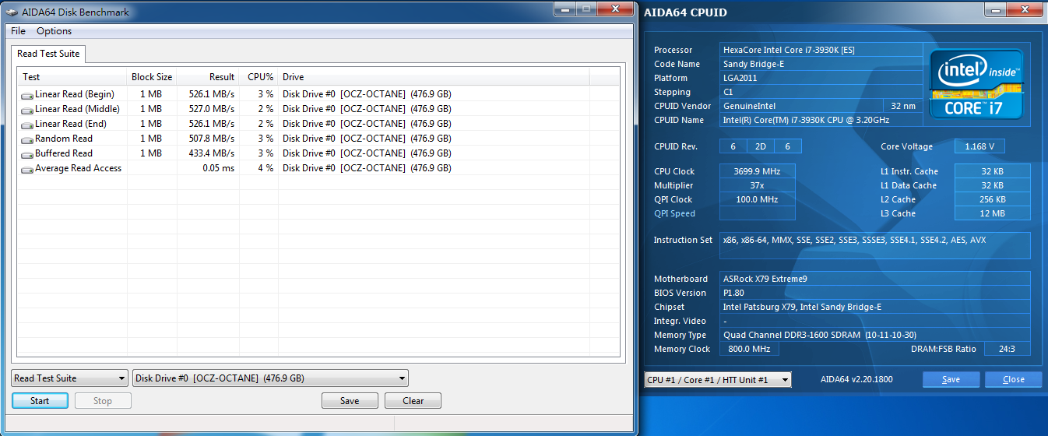Sort by the CPU% column header
Screen dimensions: 1048x436
coord(258,77)
